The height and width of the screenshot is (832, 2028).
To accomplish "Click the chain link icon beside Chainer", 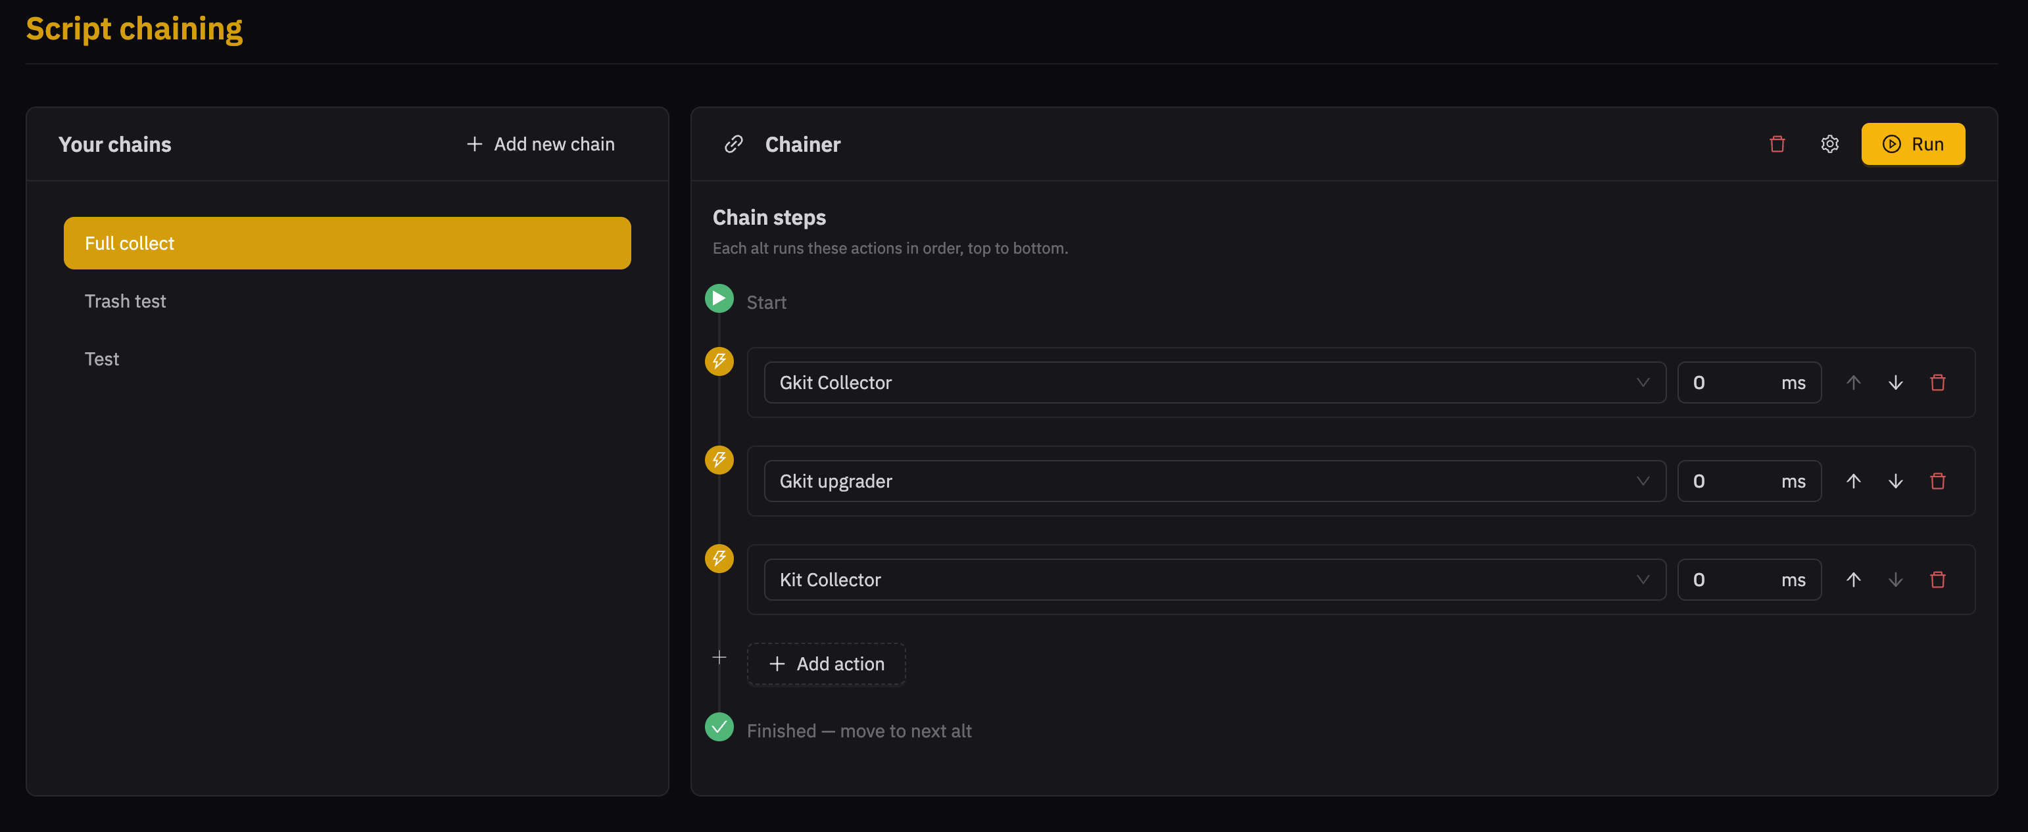I will (x=733, y=144).
